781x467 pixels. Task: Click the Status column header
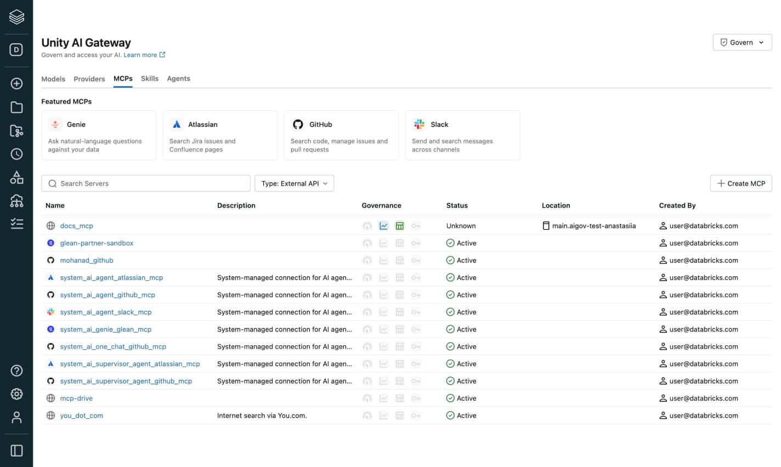click(457, 206)
